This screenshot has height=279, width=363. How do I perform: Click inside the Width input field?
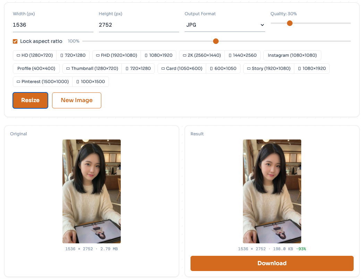click(52, 25)
